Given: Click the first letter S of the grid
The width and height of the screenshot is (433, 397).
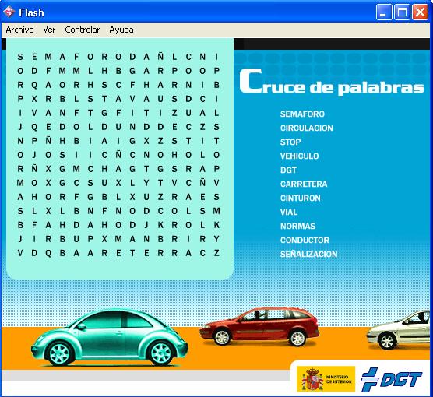Looking at the screenshot, I should click(x=20, y=57).
